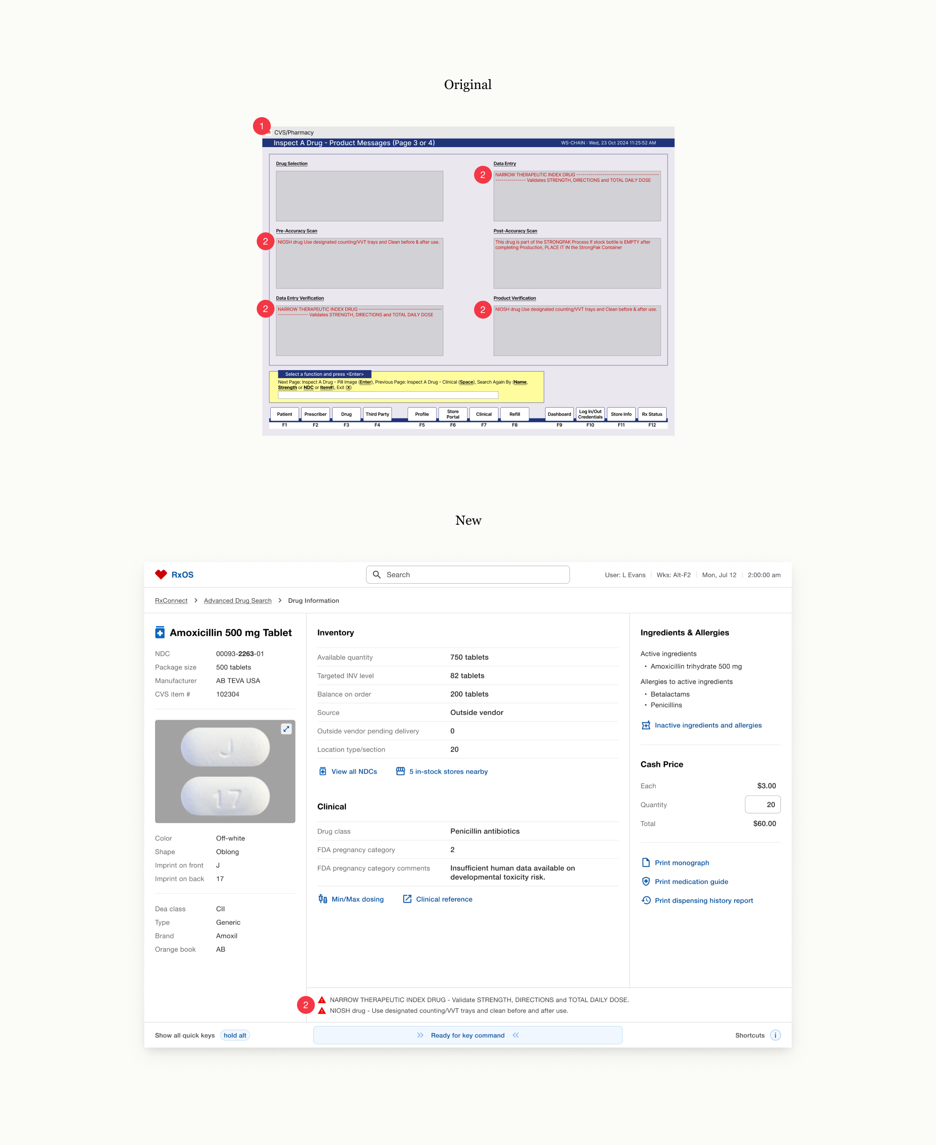Select the Dashboard F9 function tab

click(559, 414)
